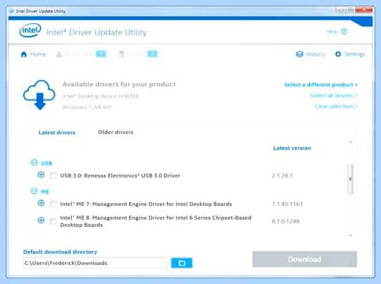Expand Renesas USB 3.0 Driver details
Screen dimensions: 381x284
point(41,174)
